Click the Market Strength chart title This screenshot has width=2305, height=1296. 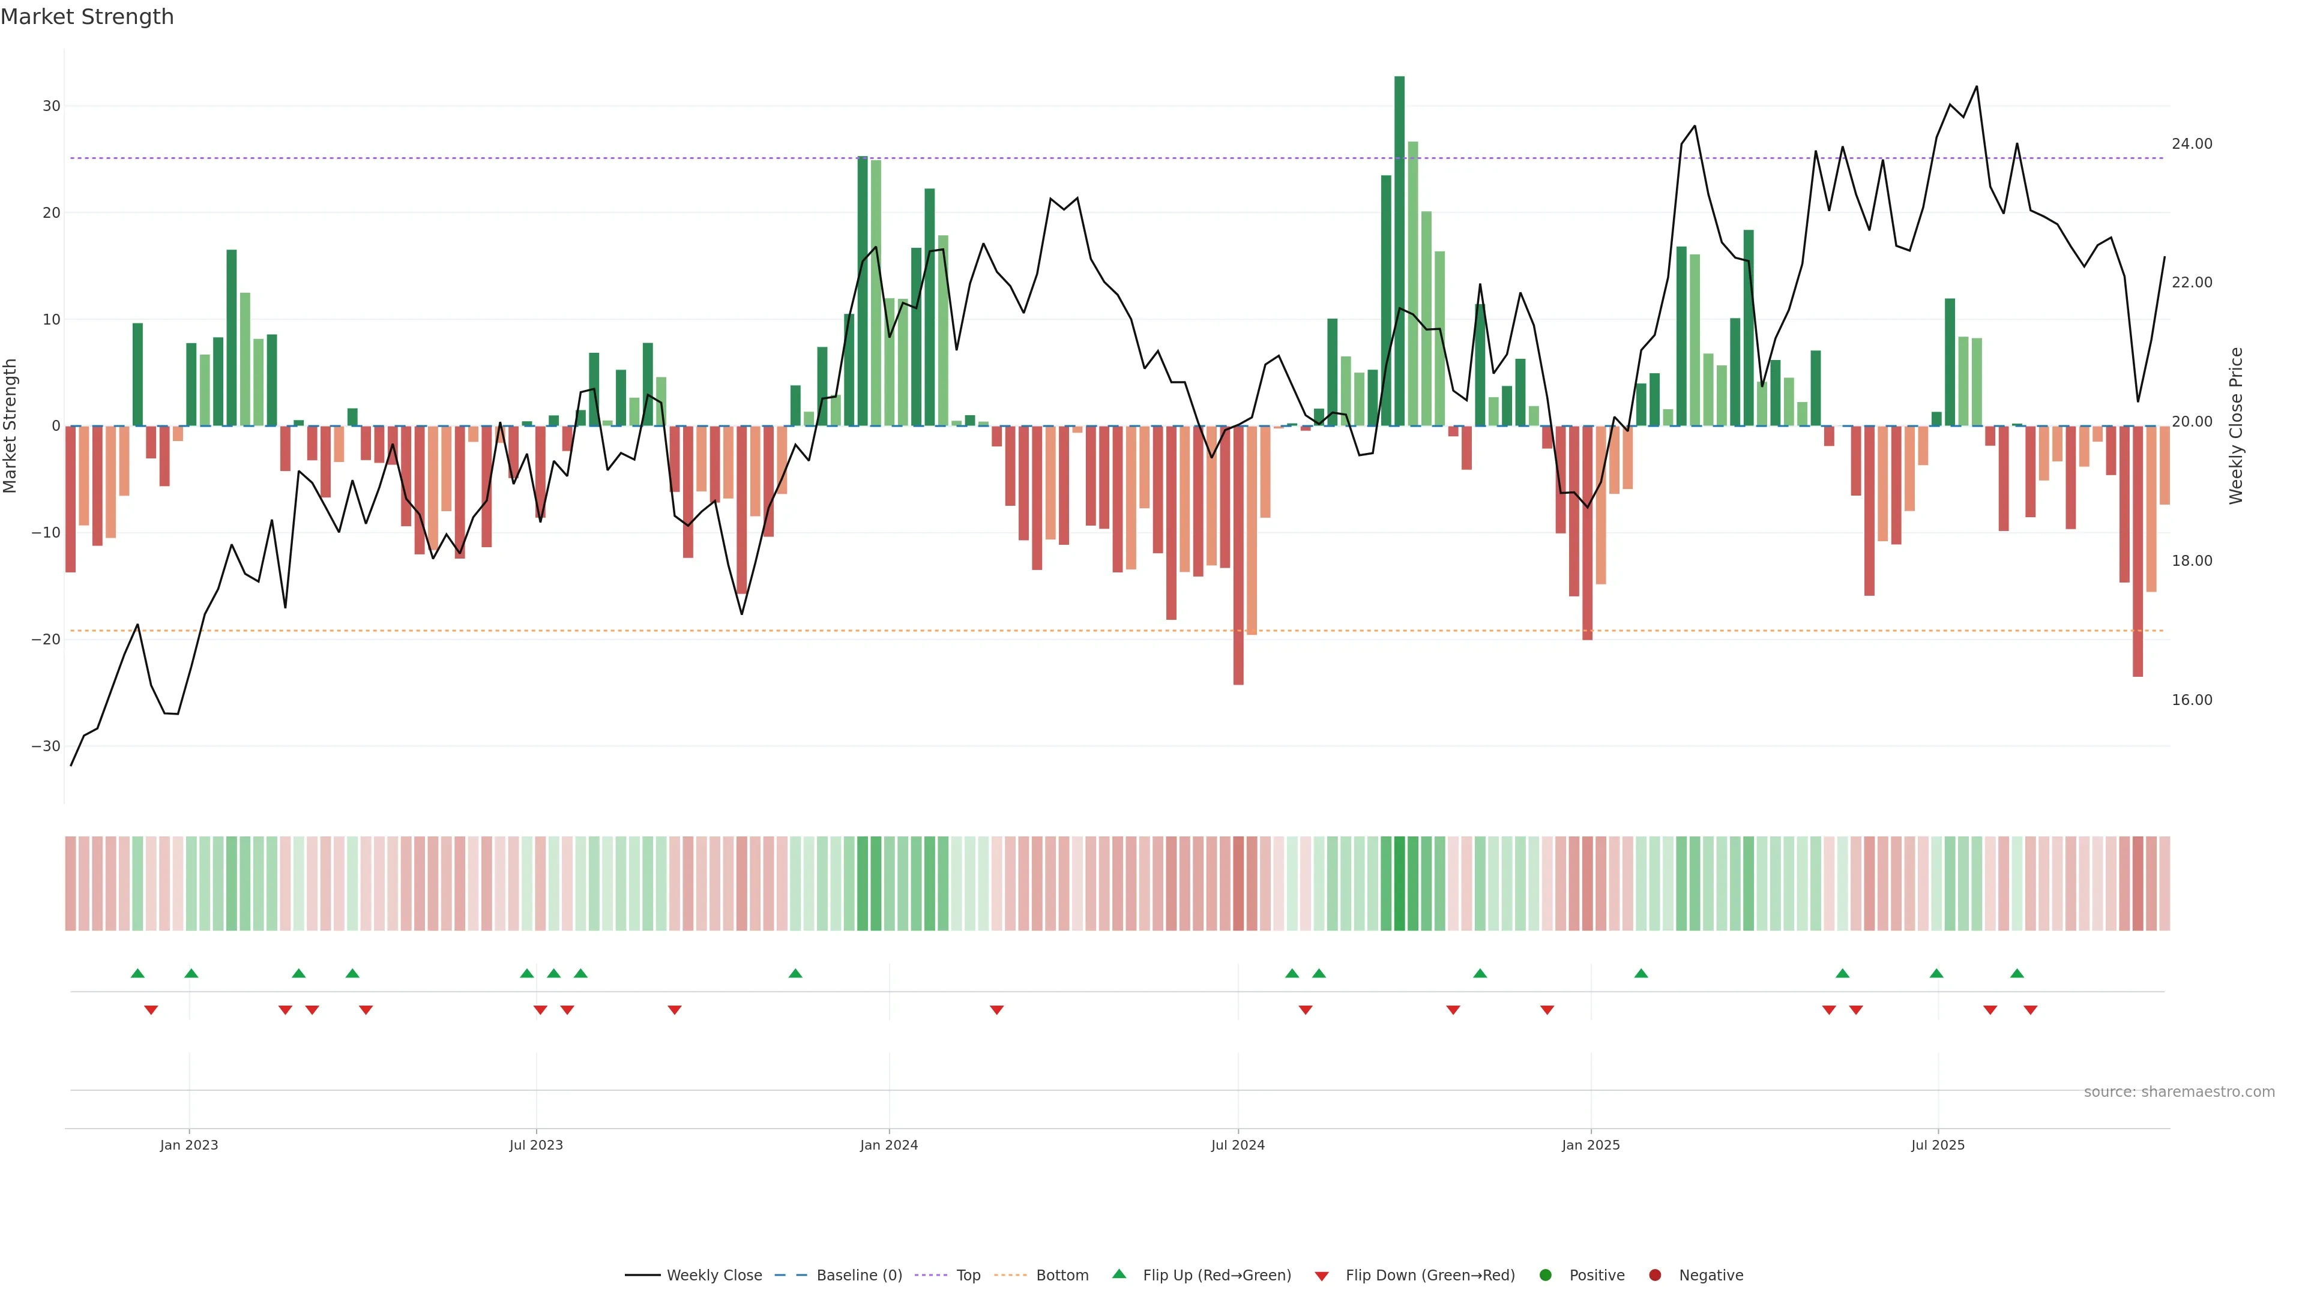(x=87, y=17)
